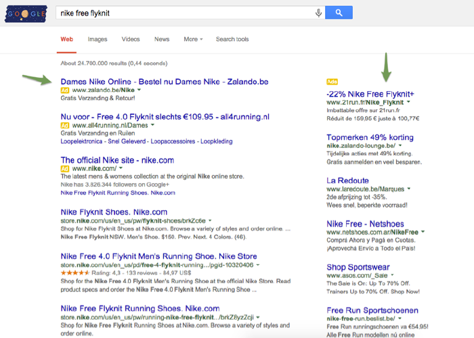
Task: Expand arrow beside www.all4running.nl/Dames URL
Action: [x=152, y=125]
